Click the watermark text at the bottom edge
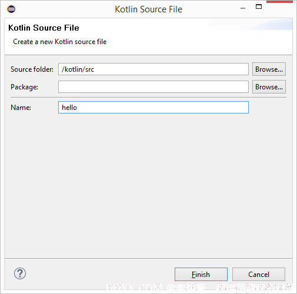This screenshot has height=294, width=297. tap(199, 287)
